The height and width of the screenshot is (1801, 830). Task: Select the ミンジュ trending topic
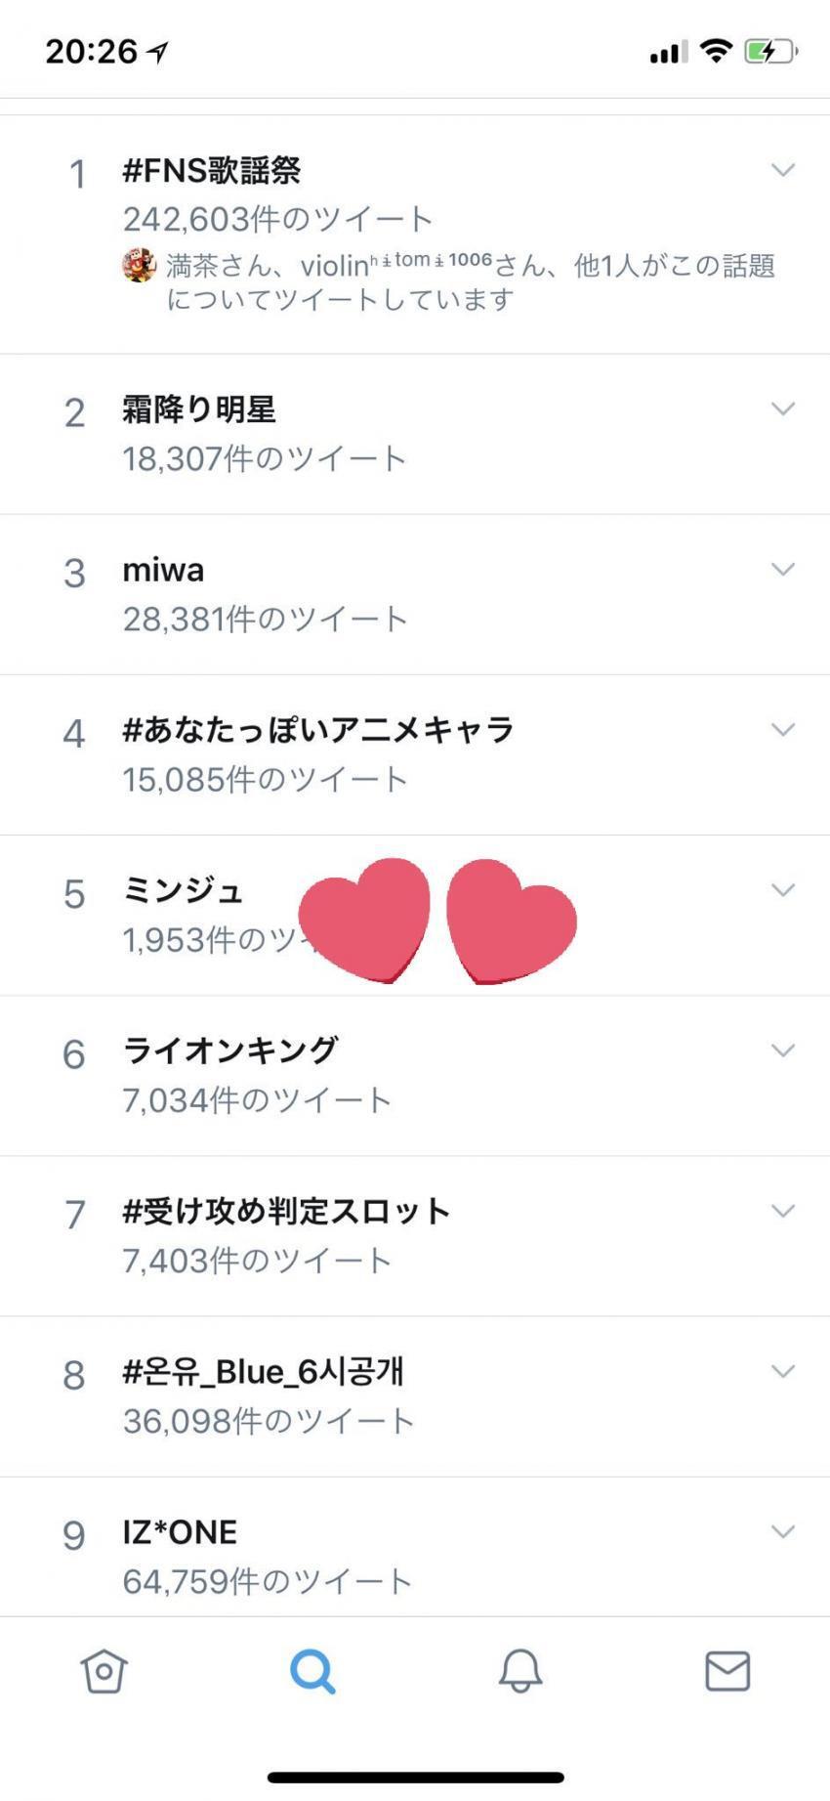coord(183,890)
